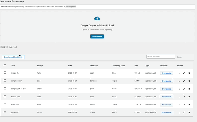The image size is (197, 122).
Task: Toggle the select-all checkbox in table header
Action: point(5,65)
